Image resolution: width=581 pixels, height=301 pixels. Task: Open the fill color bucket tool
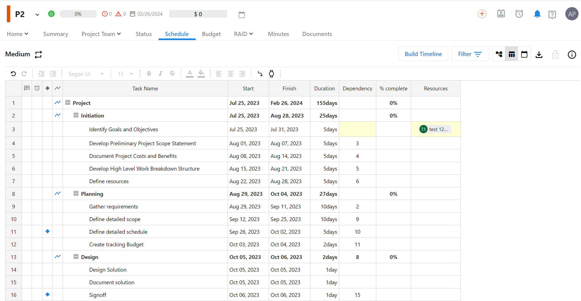201,74
